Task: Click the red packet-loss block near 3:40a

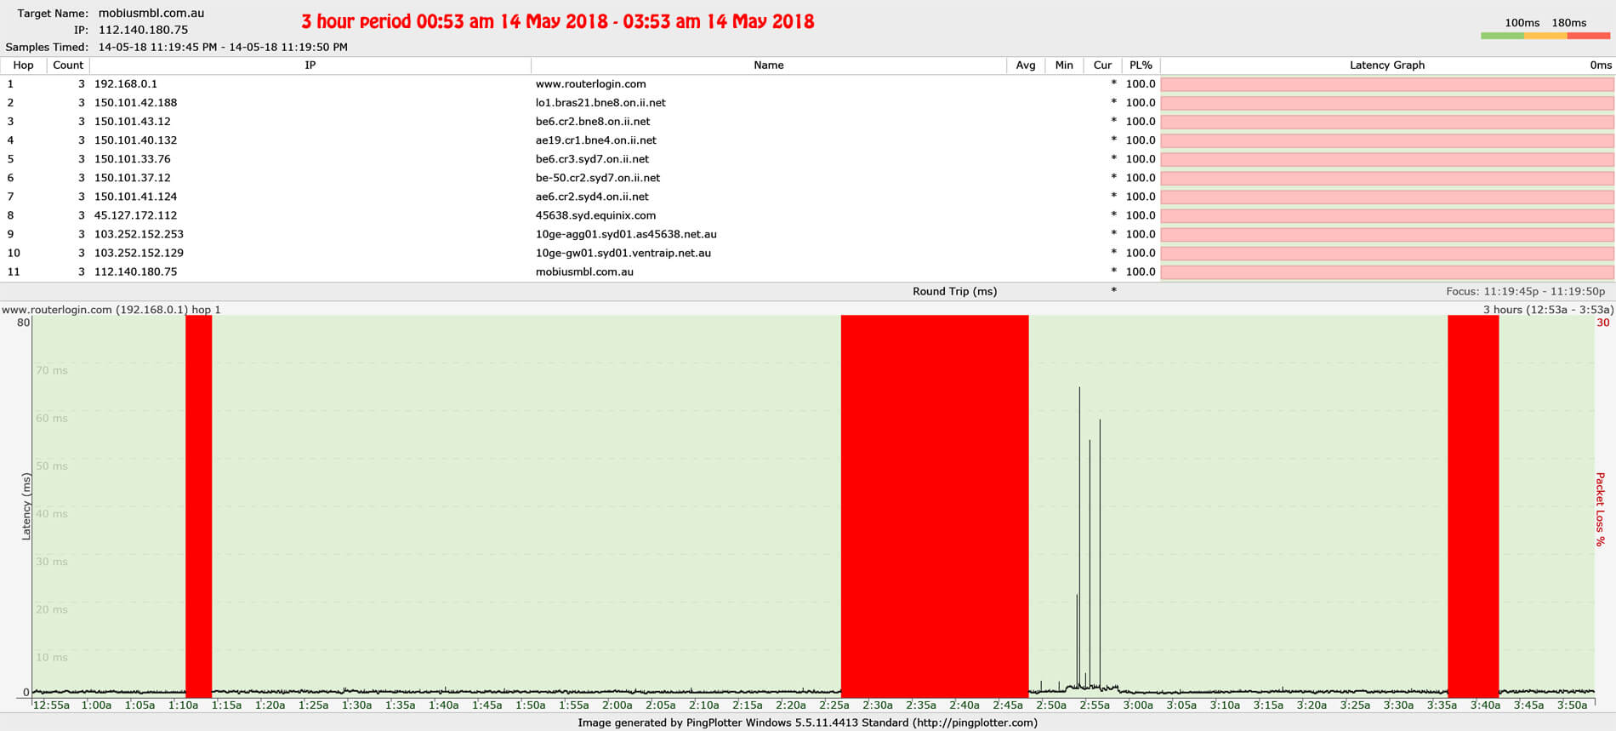Action: tap(1473, 506)
